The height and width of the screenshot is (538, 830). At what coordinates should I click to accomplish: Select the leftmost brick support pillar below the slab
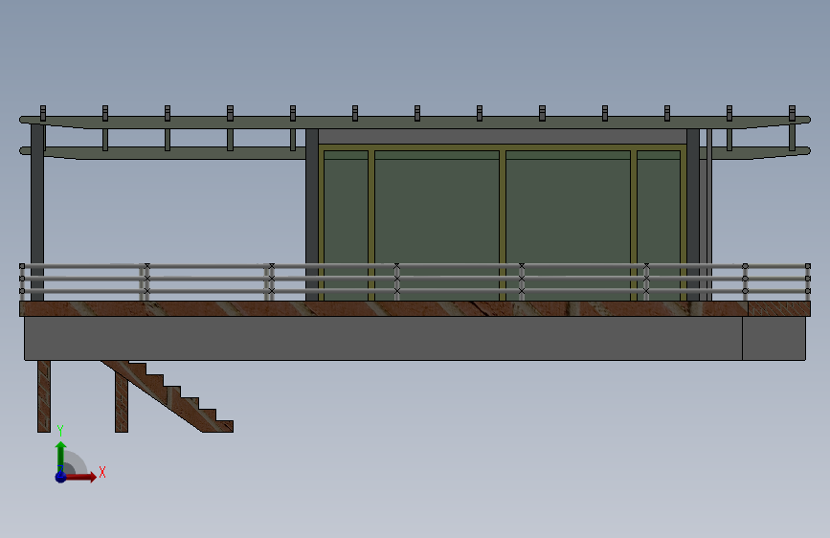pos(44,396)
